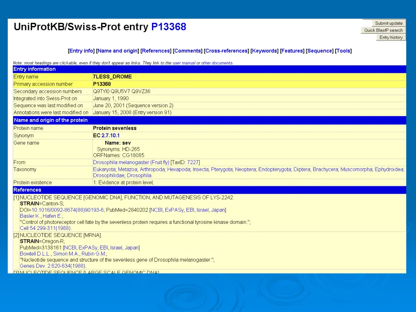Open ExPASy link in reference 1

[x=174, y=210]
